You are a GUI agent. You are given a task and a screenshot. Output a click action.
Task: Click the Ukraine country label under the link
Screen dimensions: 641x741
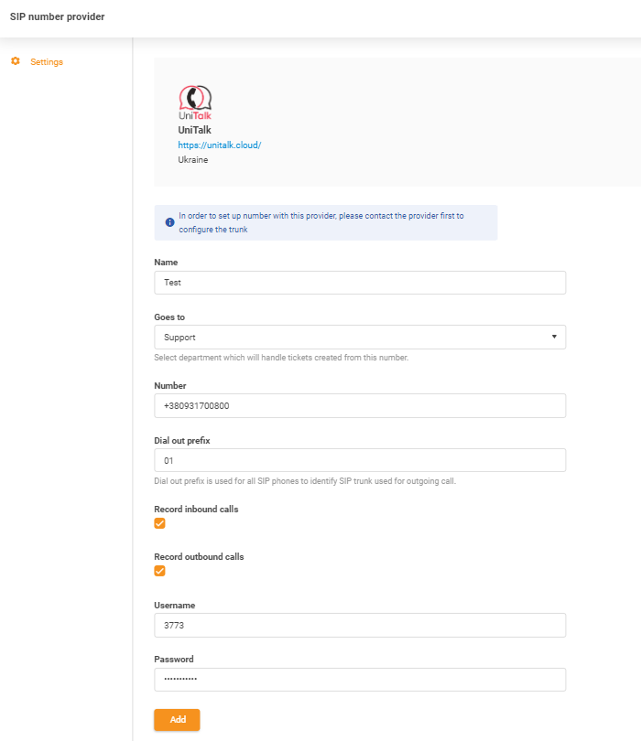[x=192, y=159]
